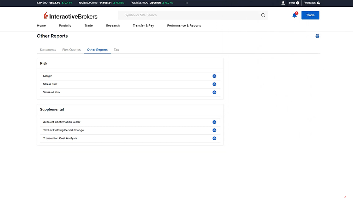Viewport: 353px width, 198px height.
Task: Open the Performance & Reports menu
Action: 184,26
